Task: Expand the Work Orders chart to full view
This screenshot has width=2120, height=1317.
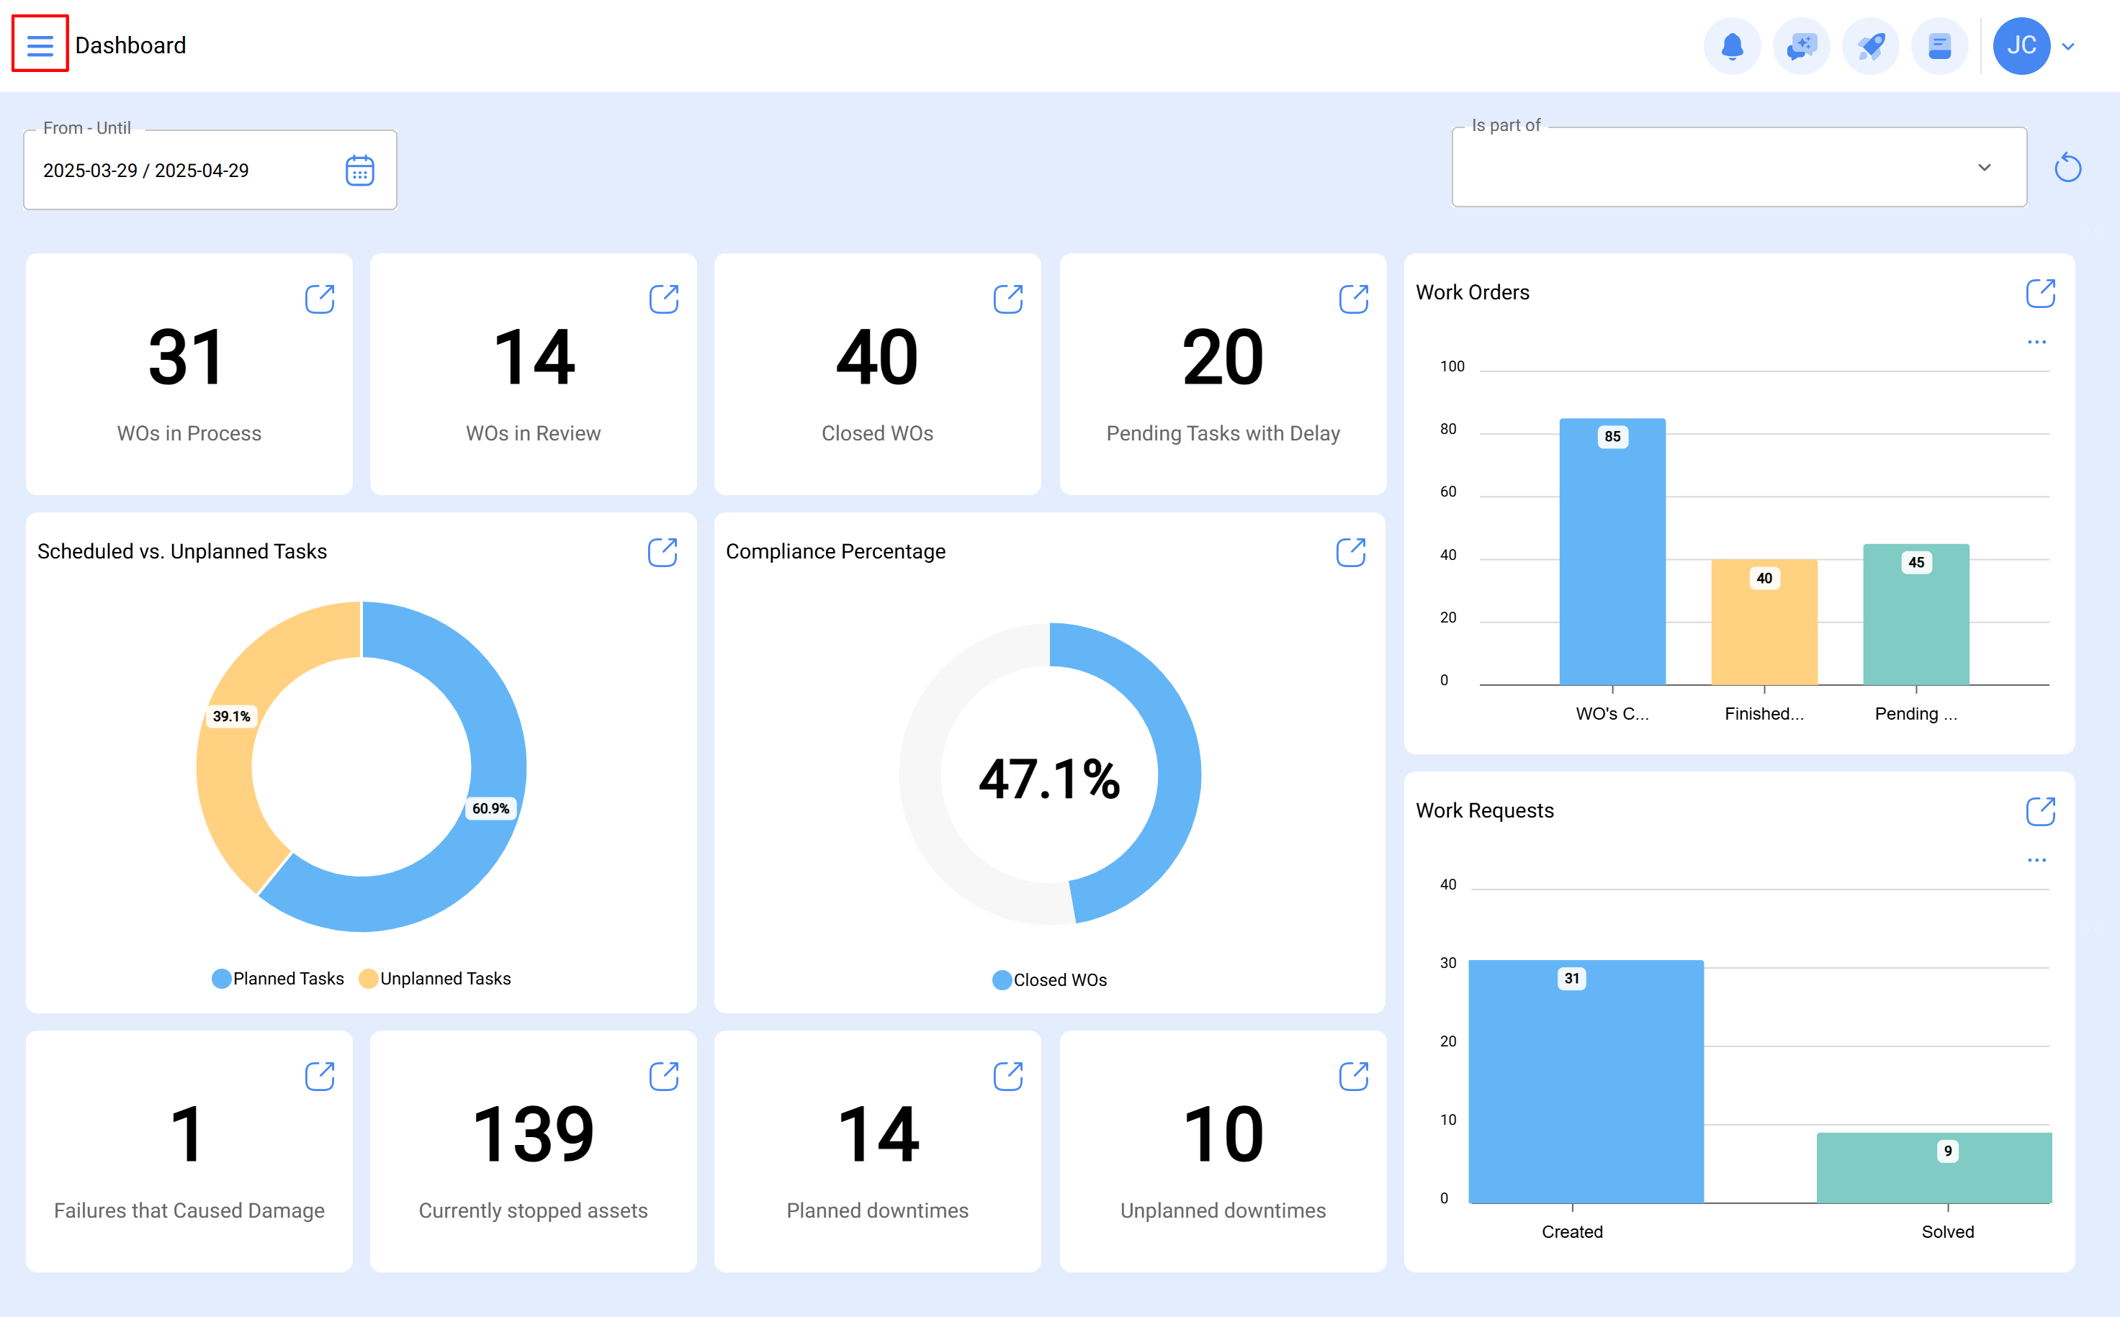Action: pos(2041,294)
